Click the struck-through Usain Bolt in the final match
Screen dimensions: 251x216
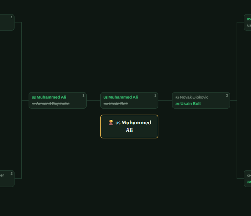click(118, 104)
